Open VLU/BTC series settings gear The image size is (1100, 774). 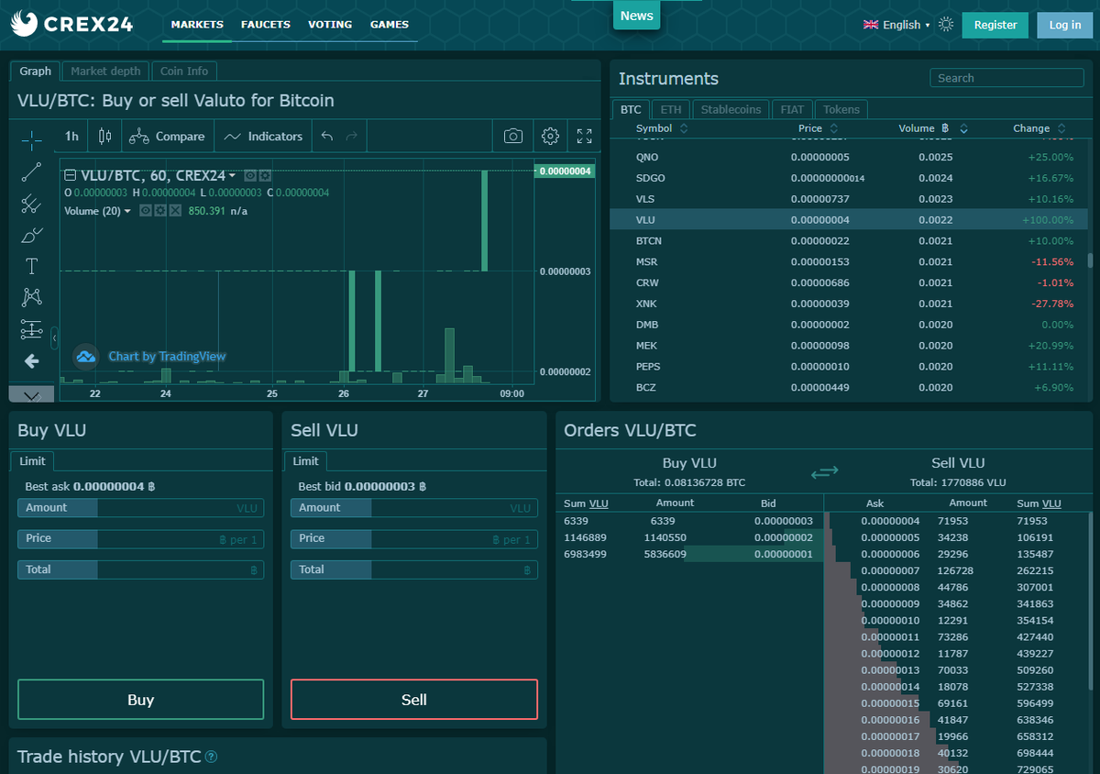click(x=265, y=175)
